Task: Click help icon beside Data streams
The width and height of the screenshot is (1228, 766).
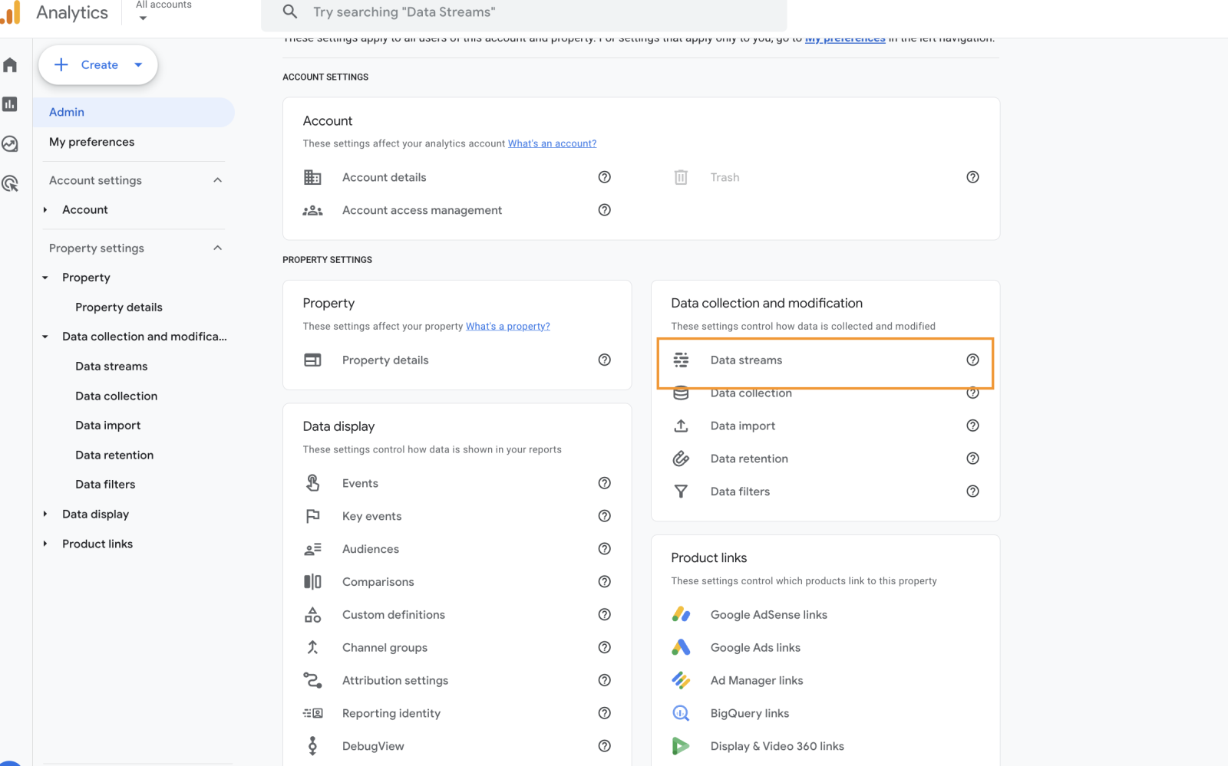Action: tap(972, 360)
